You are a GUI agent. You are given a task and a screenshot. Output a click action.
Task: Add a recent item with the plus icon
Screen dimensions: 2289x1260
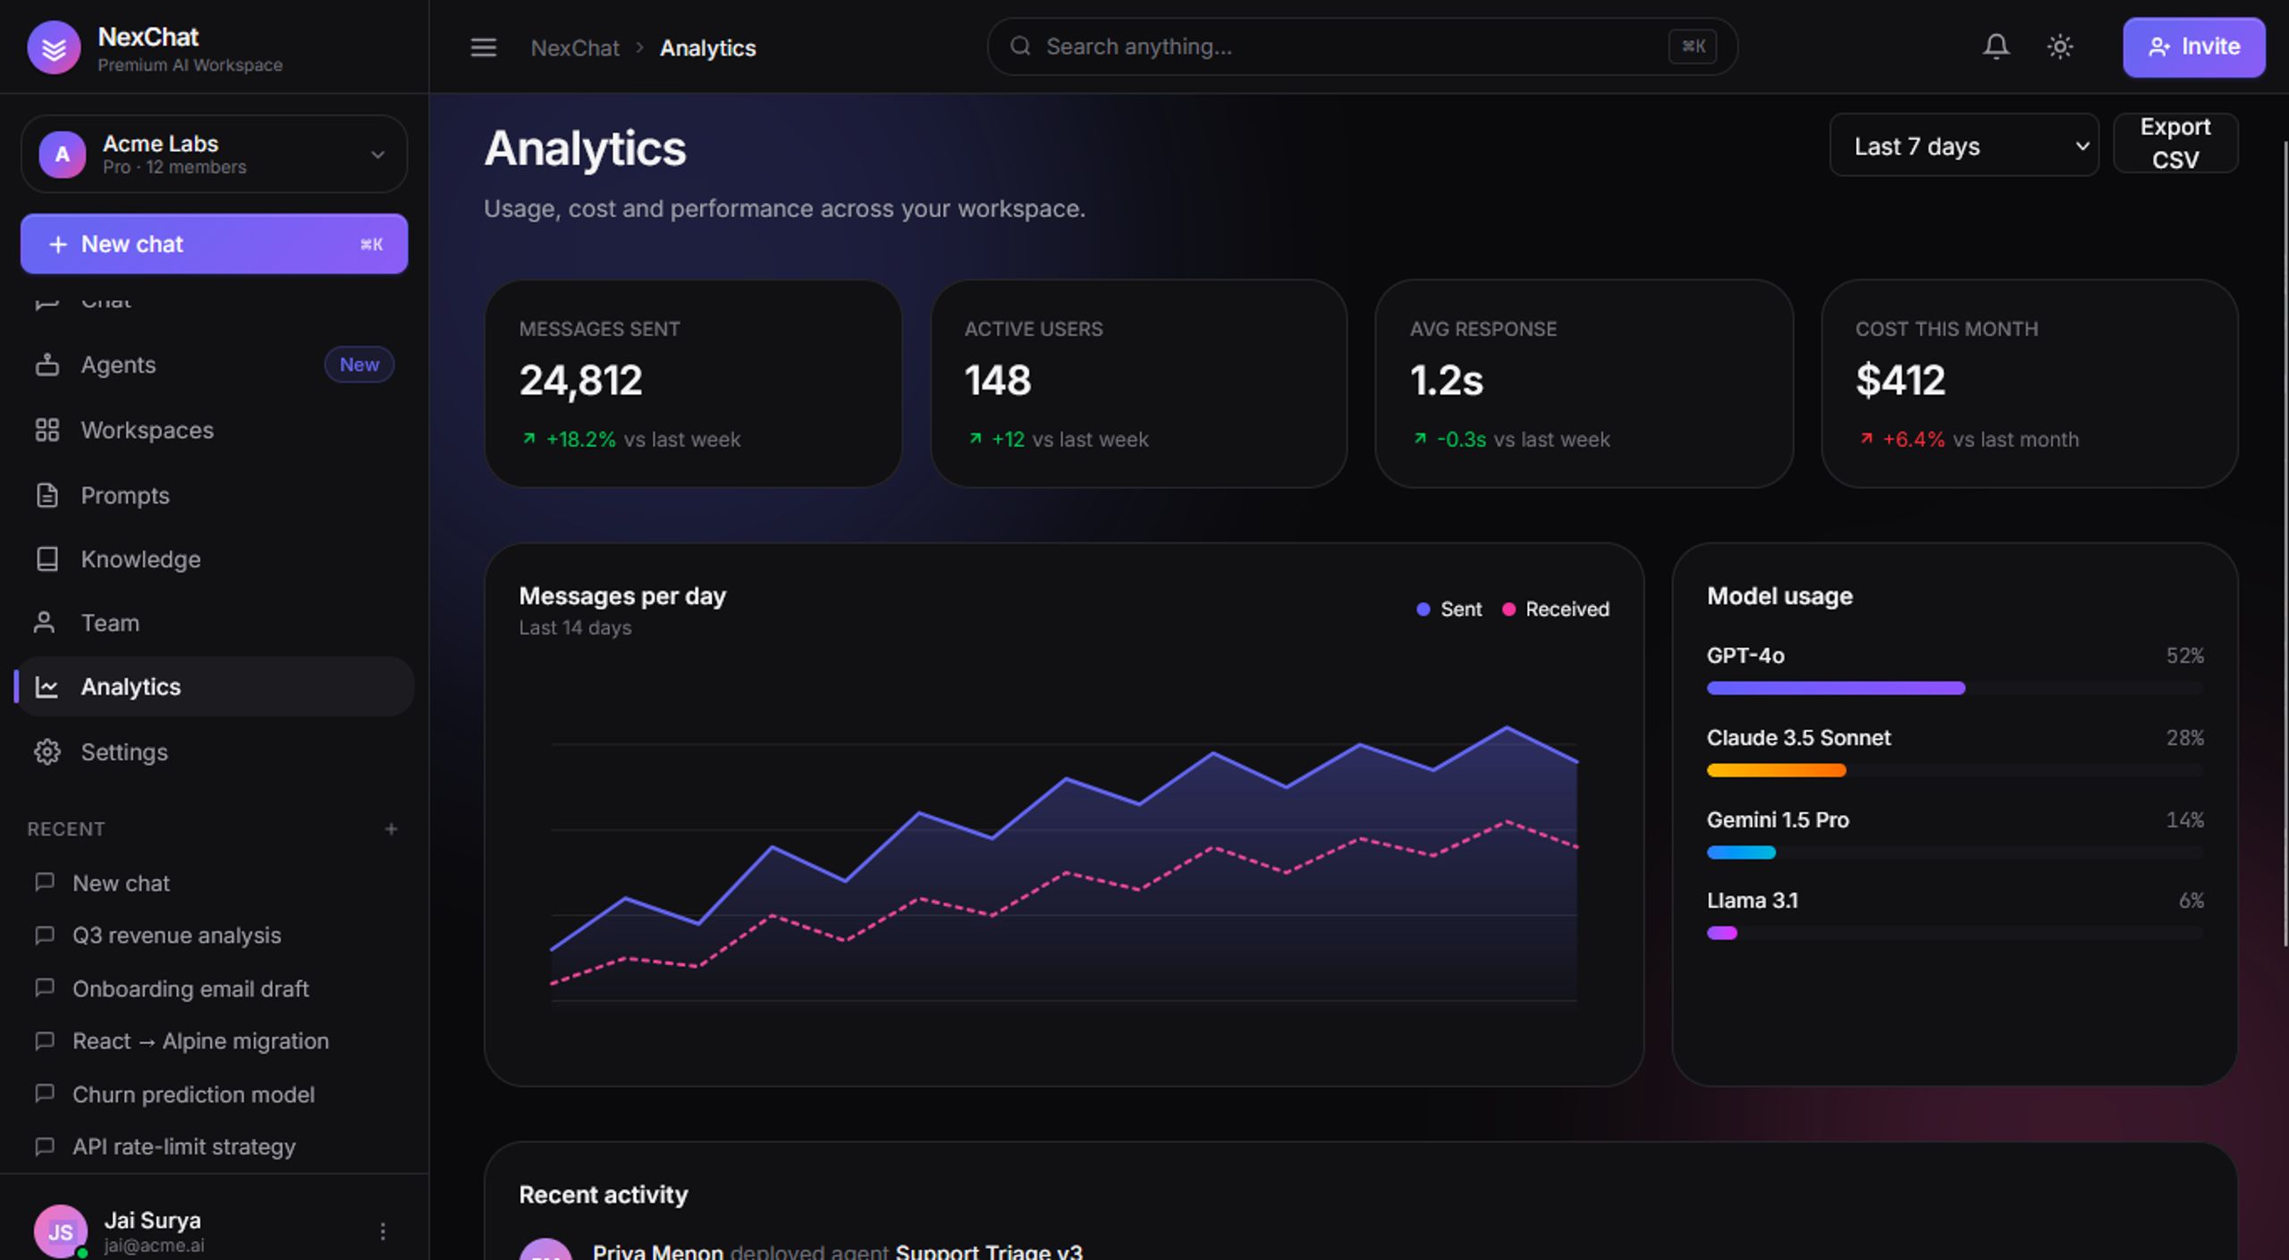point(391,829)
